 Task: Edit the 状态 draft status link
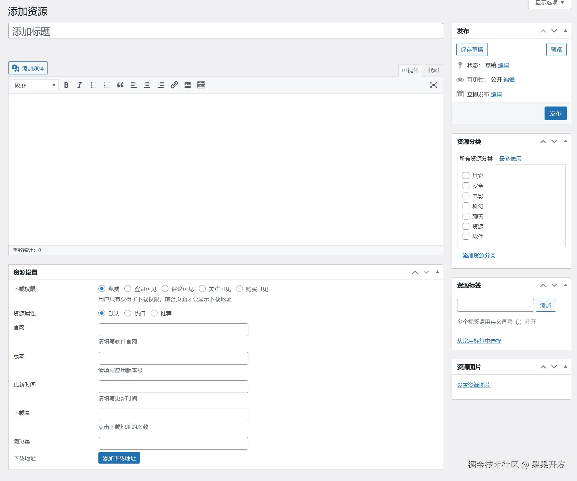[x=503, y=66]
